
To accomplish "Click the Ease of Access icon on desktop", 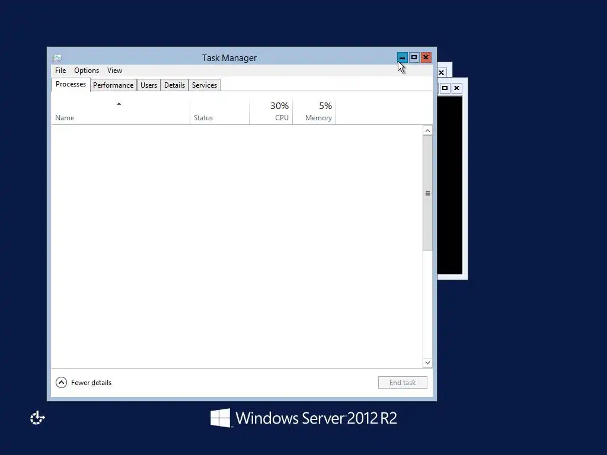I will click(x=37, y=418).
